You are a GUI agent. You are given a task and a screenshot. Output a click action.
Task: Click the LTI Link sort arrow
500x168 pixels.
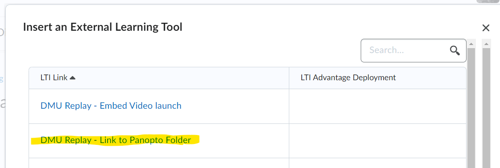click(x=72, y=78)
